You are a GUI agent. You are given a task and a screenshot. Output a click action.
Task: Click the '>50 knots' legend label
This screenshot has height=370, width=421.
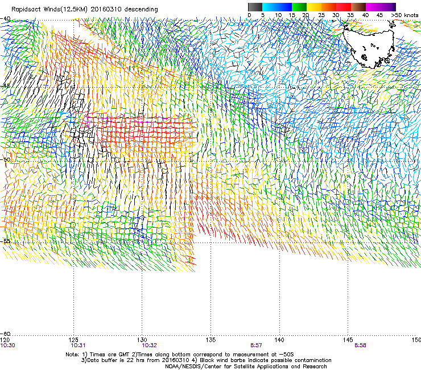tap(405, 15)
